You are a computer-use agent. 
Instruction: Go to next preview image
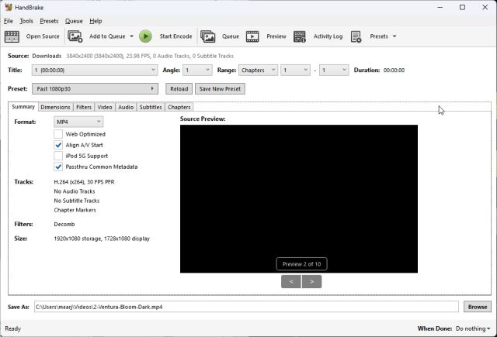coord(312,282)
